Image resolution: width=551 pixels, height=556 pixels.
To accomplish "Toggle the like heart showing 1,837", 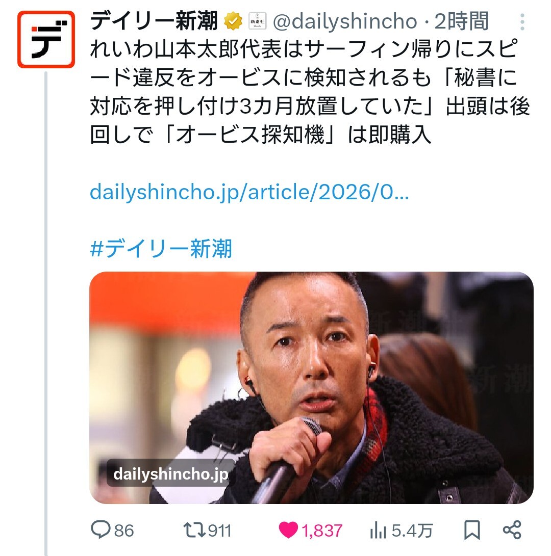I will [288, 531].
